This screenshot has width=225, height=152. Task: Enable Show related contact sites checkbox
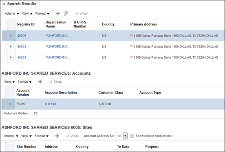pyautogui.click(x=132, y=136)
